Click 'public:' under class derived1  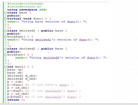[x=14, y=34]
